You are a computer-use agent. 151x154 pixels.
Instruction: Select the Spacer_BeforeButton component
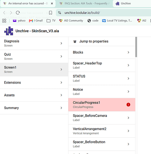102,144
